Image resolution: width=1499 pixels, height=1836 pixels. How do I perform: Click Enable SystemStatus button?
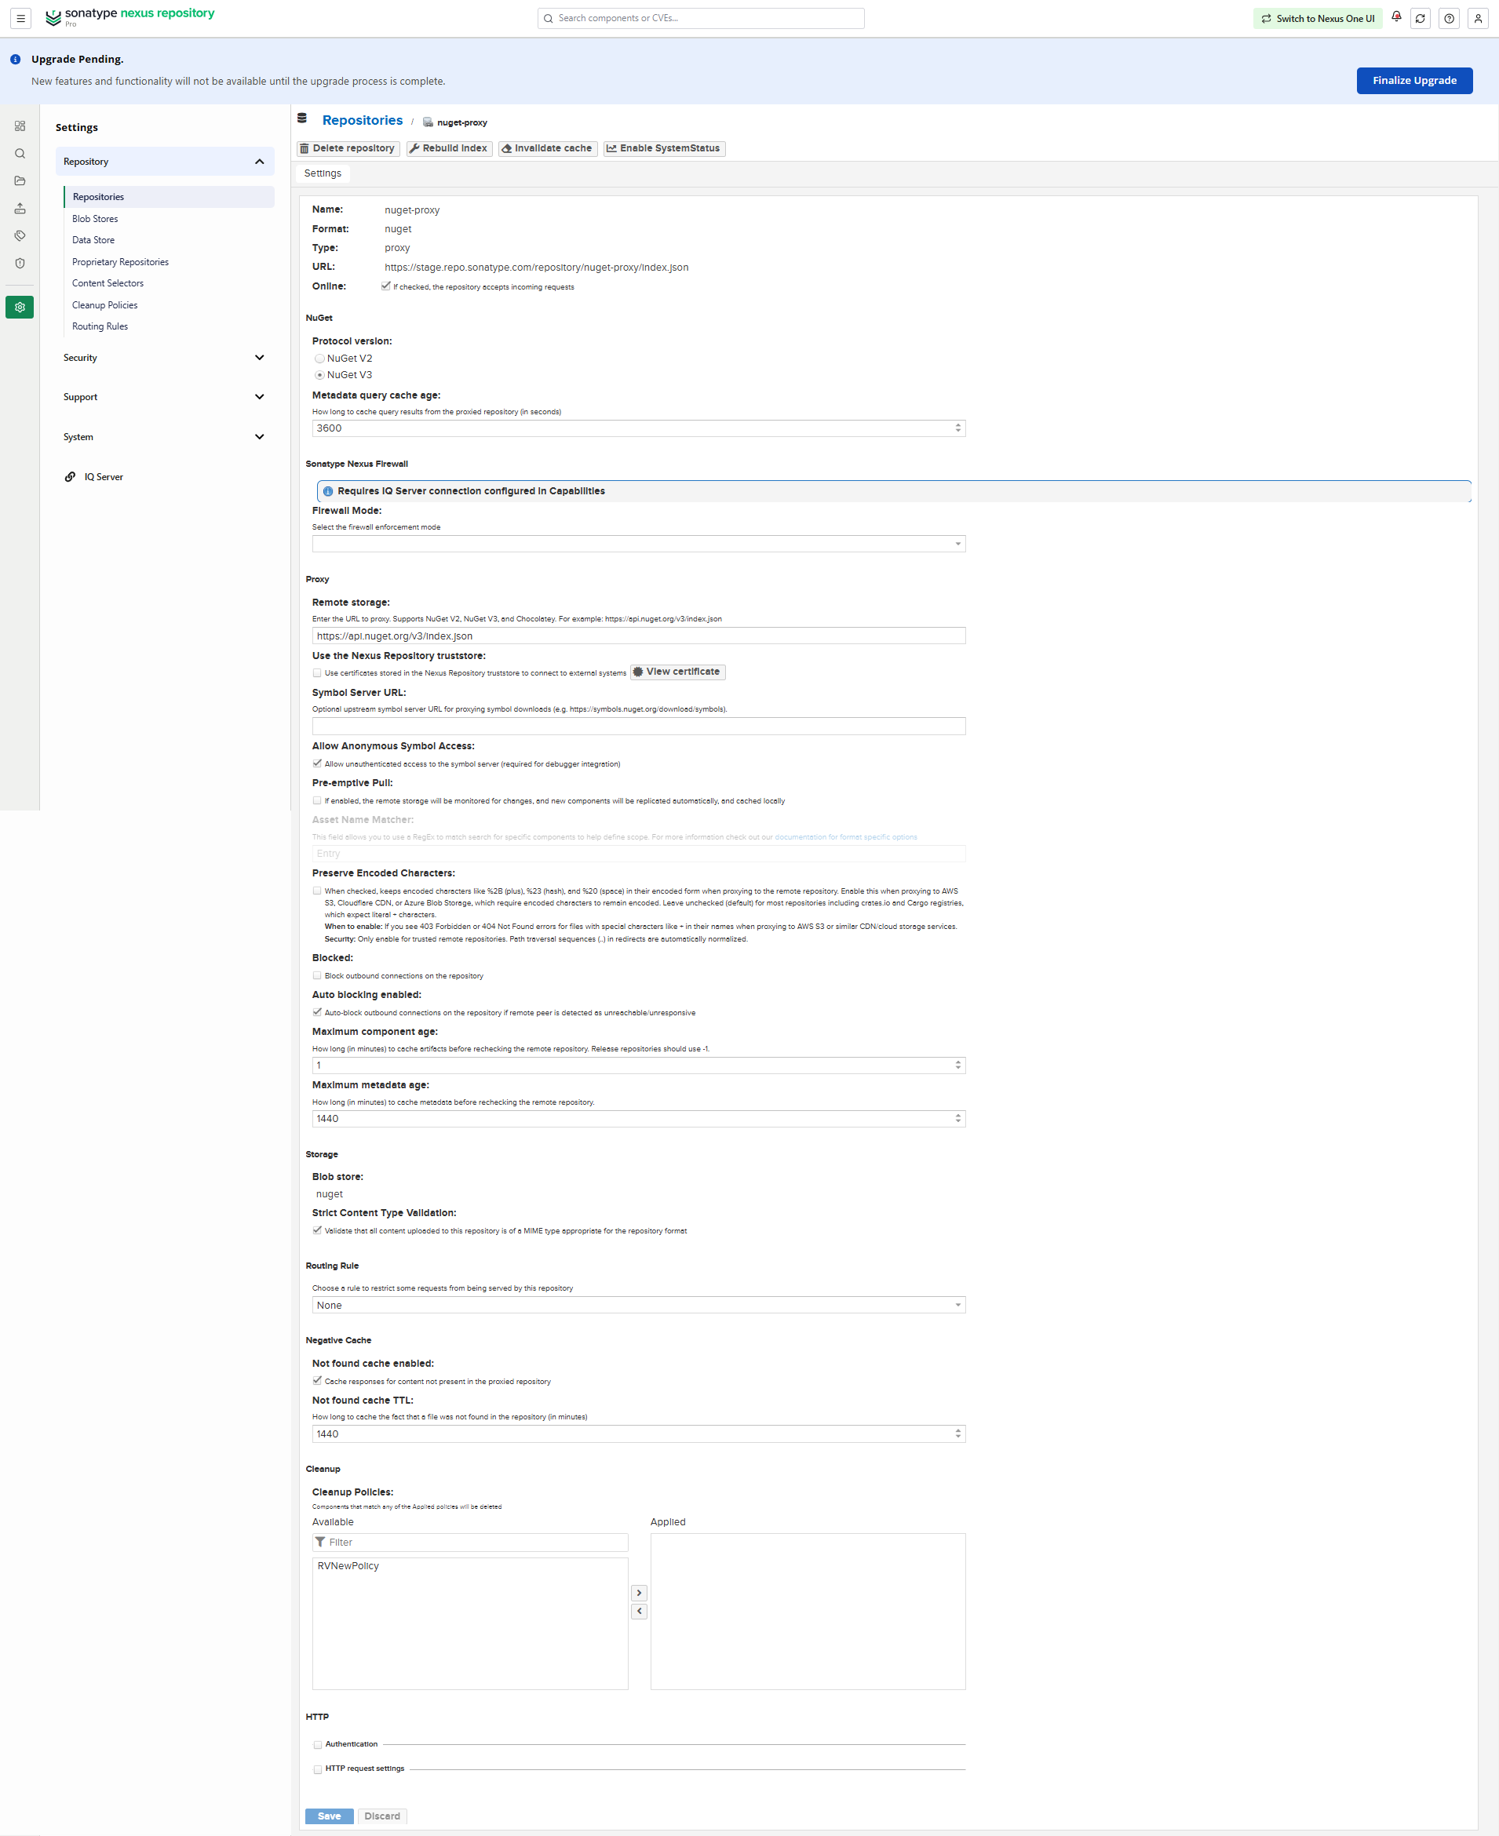coord(664,148)
